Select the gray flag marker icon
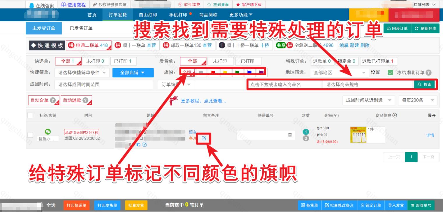The height and width of the screenshot is (212, 443). coord(201,72)
